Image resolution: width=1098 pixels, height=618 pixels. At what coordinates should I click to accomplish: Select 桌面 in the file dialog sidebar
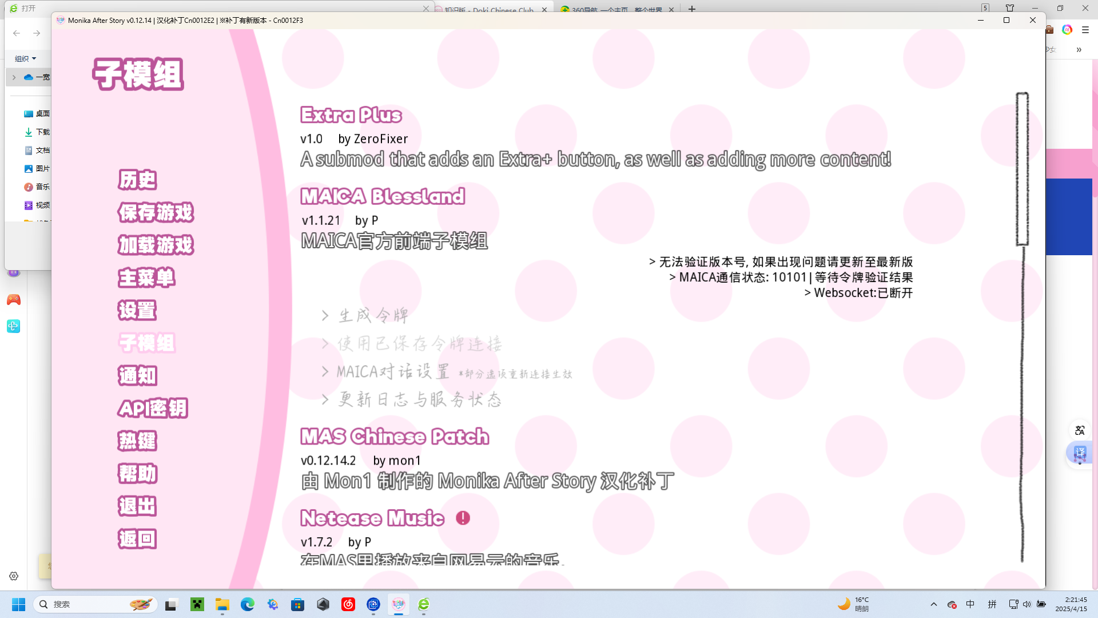(x=37, y=114)
